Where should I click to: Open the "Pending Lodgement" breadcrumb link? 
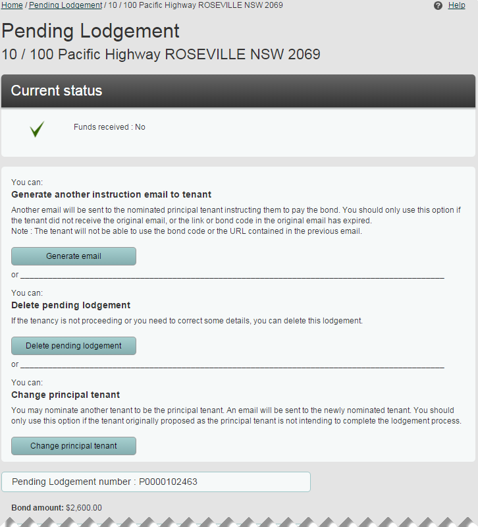[x=65, y=5]
